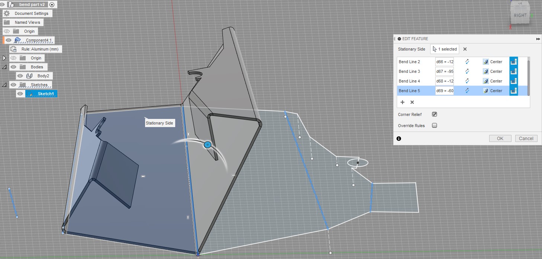
Task: Hide the Body2 body visibility eye
Action: point(20,75)
